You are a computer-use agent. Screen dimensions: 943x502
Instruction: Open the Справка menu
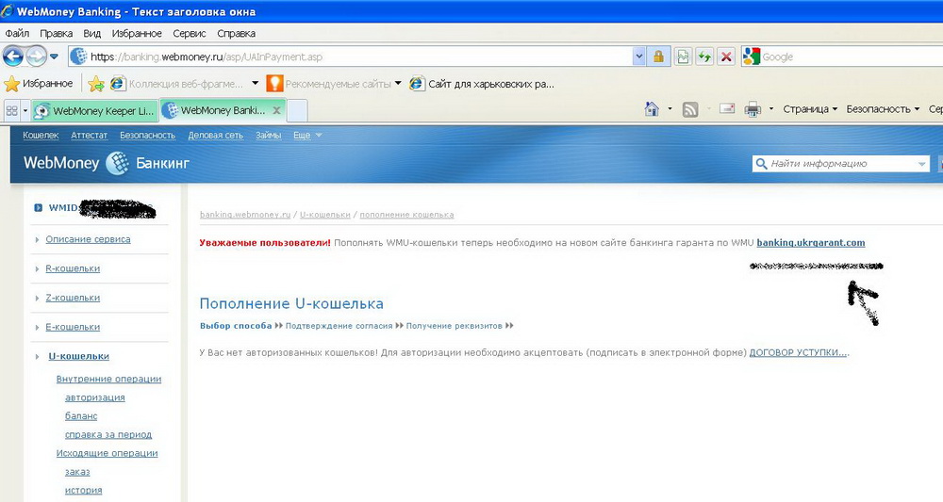(236, 34)
